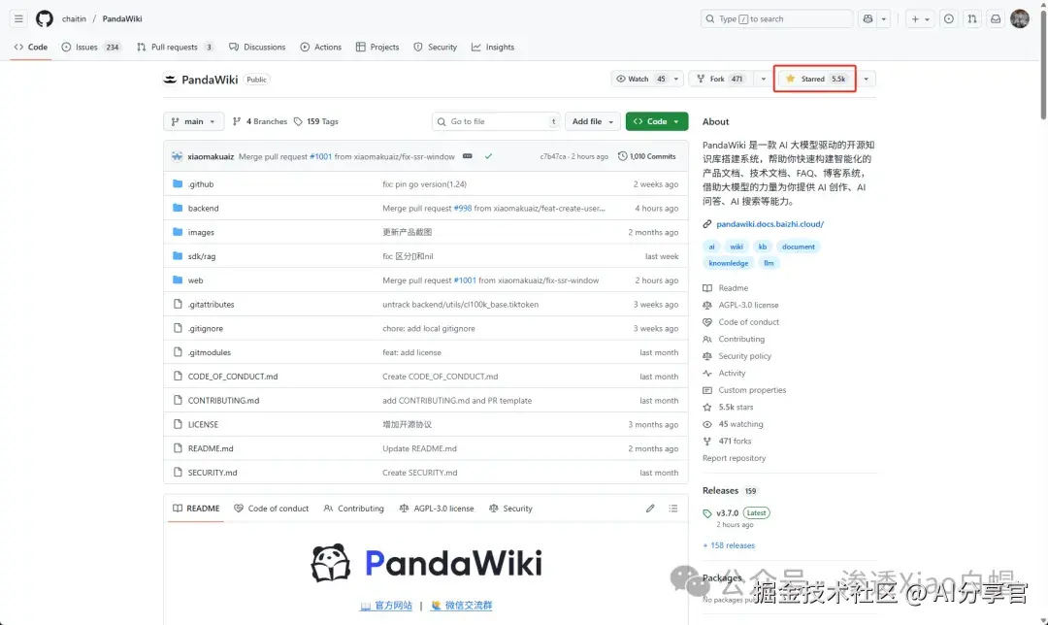
Task: Click the Fork 471 button
Action: (x=722, y=79)
